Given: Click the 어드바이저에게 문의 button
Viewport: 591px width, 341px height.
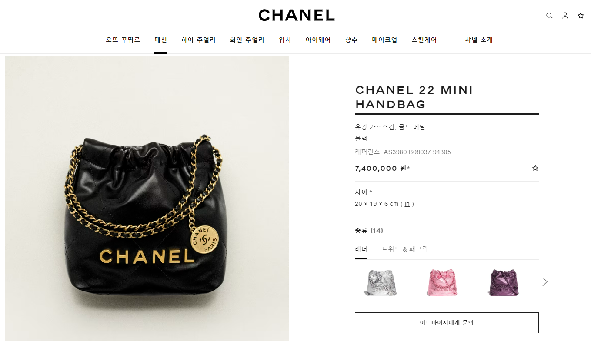Looking at the screenshot, I should [447, 323].
